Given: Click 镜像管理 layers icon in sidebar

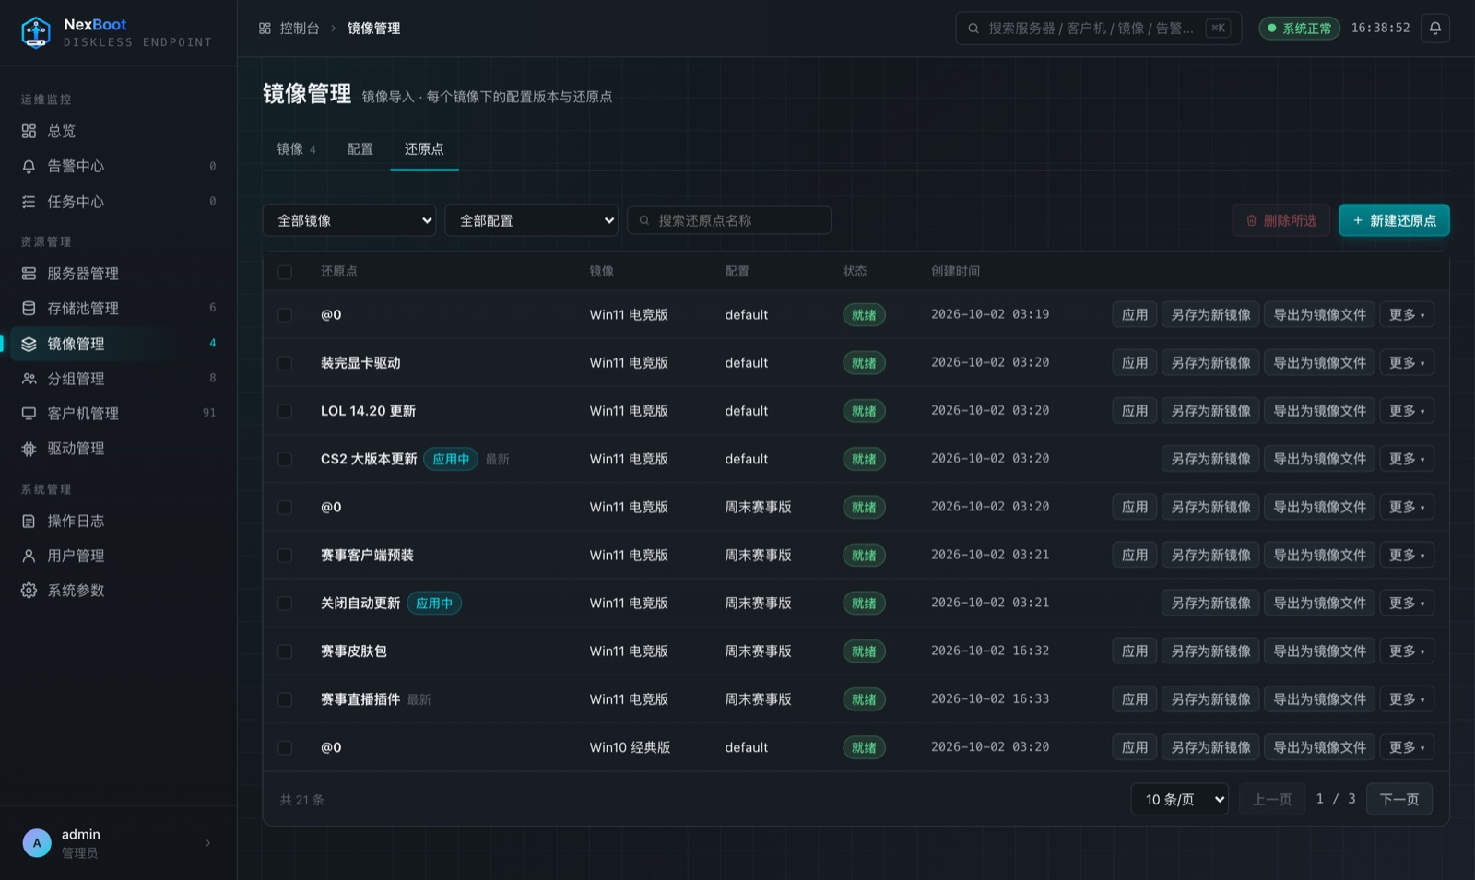Looking at the screenshot, I should [x=29, y=344].
